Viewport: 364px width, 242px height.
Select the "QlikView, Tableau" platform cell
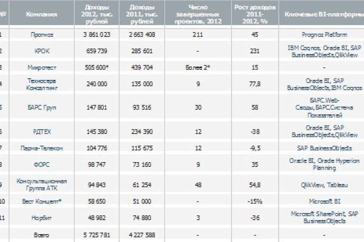[x=324, y=185]
